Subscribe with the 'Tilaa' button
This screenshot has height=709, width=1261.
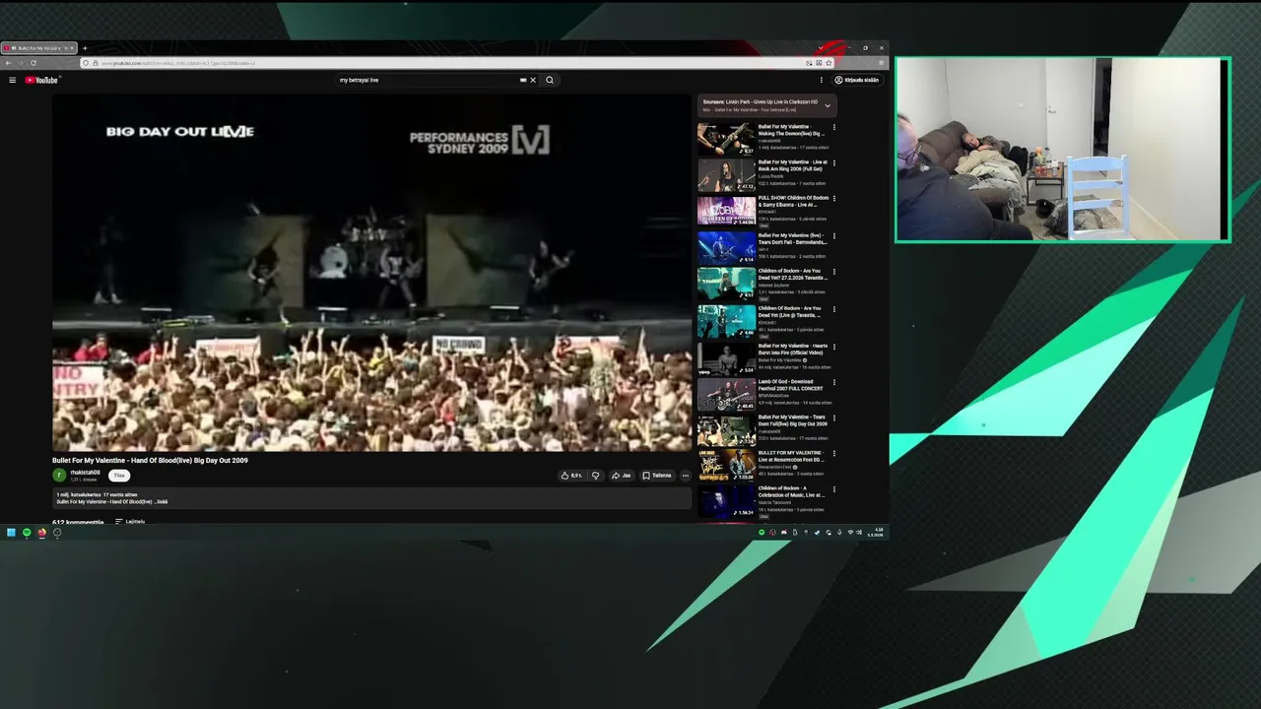[119, 476]
